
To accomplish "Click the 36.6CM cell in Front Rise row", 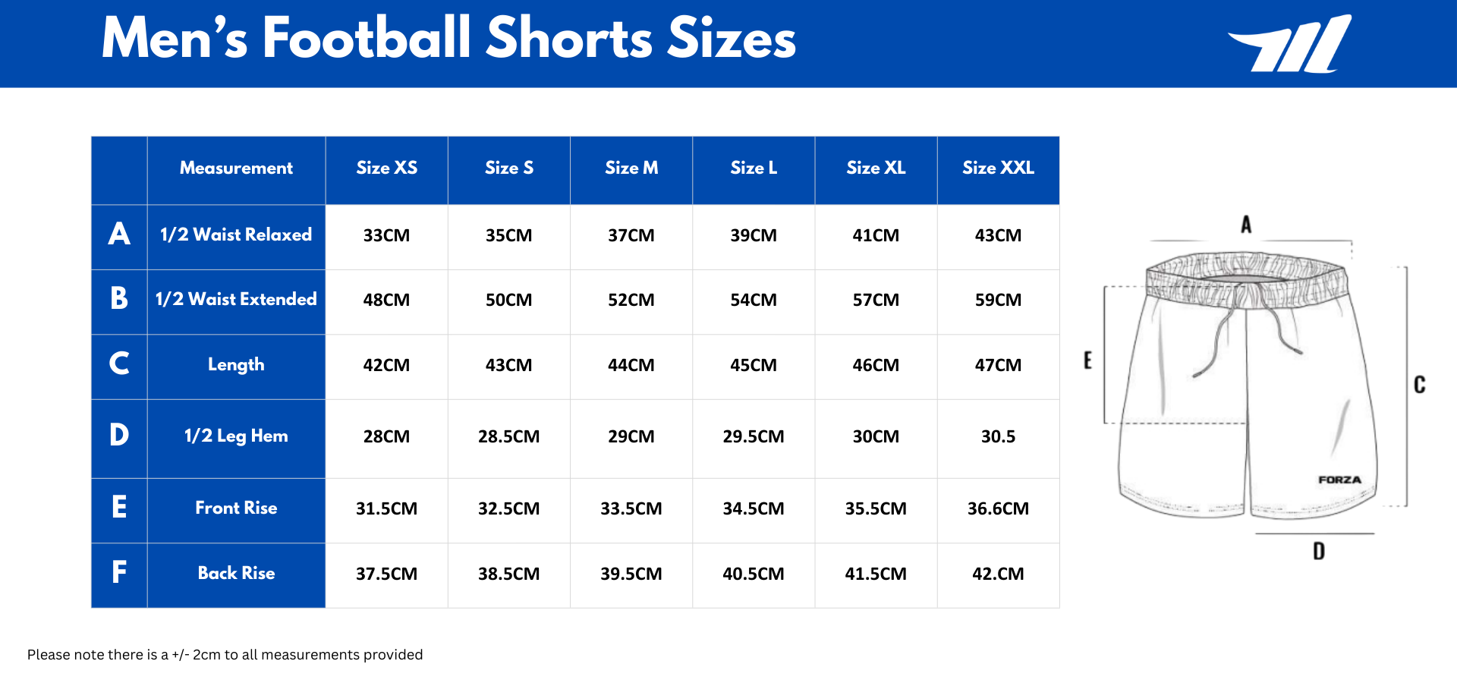I will pyautogui.click(x=998, y=509).
